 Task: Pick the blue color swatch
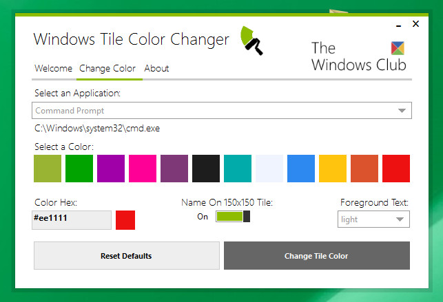[x=301, y=169]
